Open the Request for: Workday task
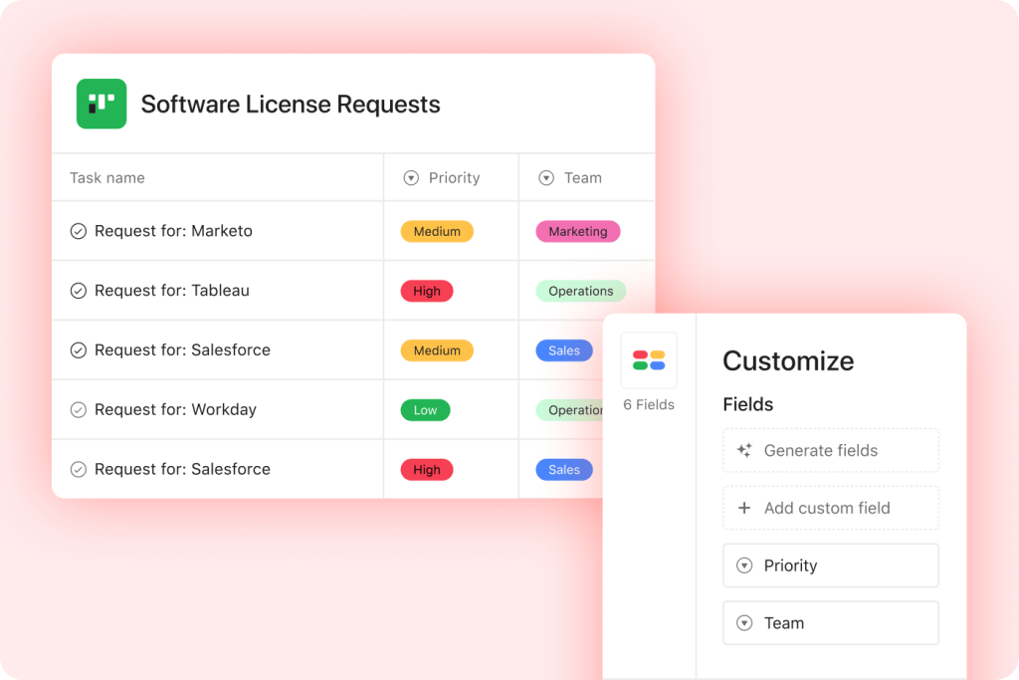 (175, 409)
